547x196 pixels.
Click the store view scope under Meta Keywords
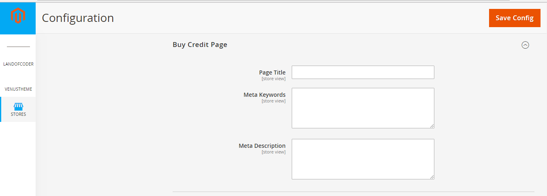tap(273, 101)
